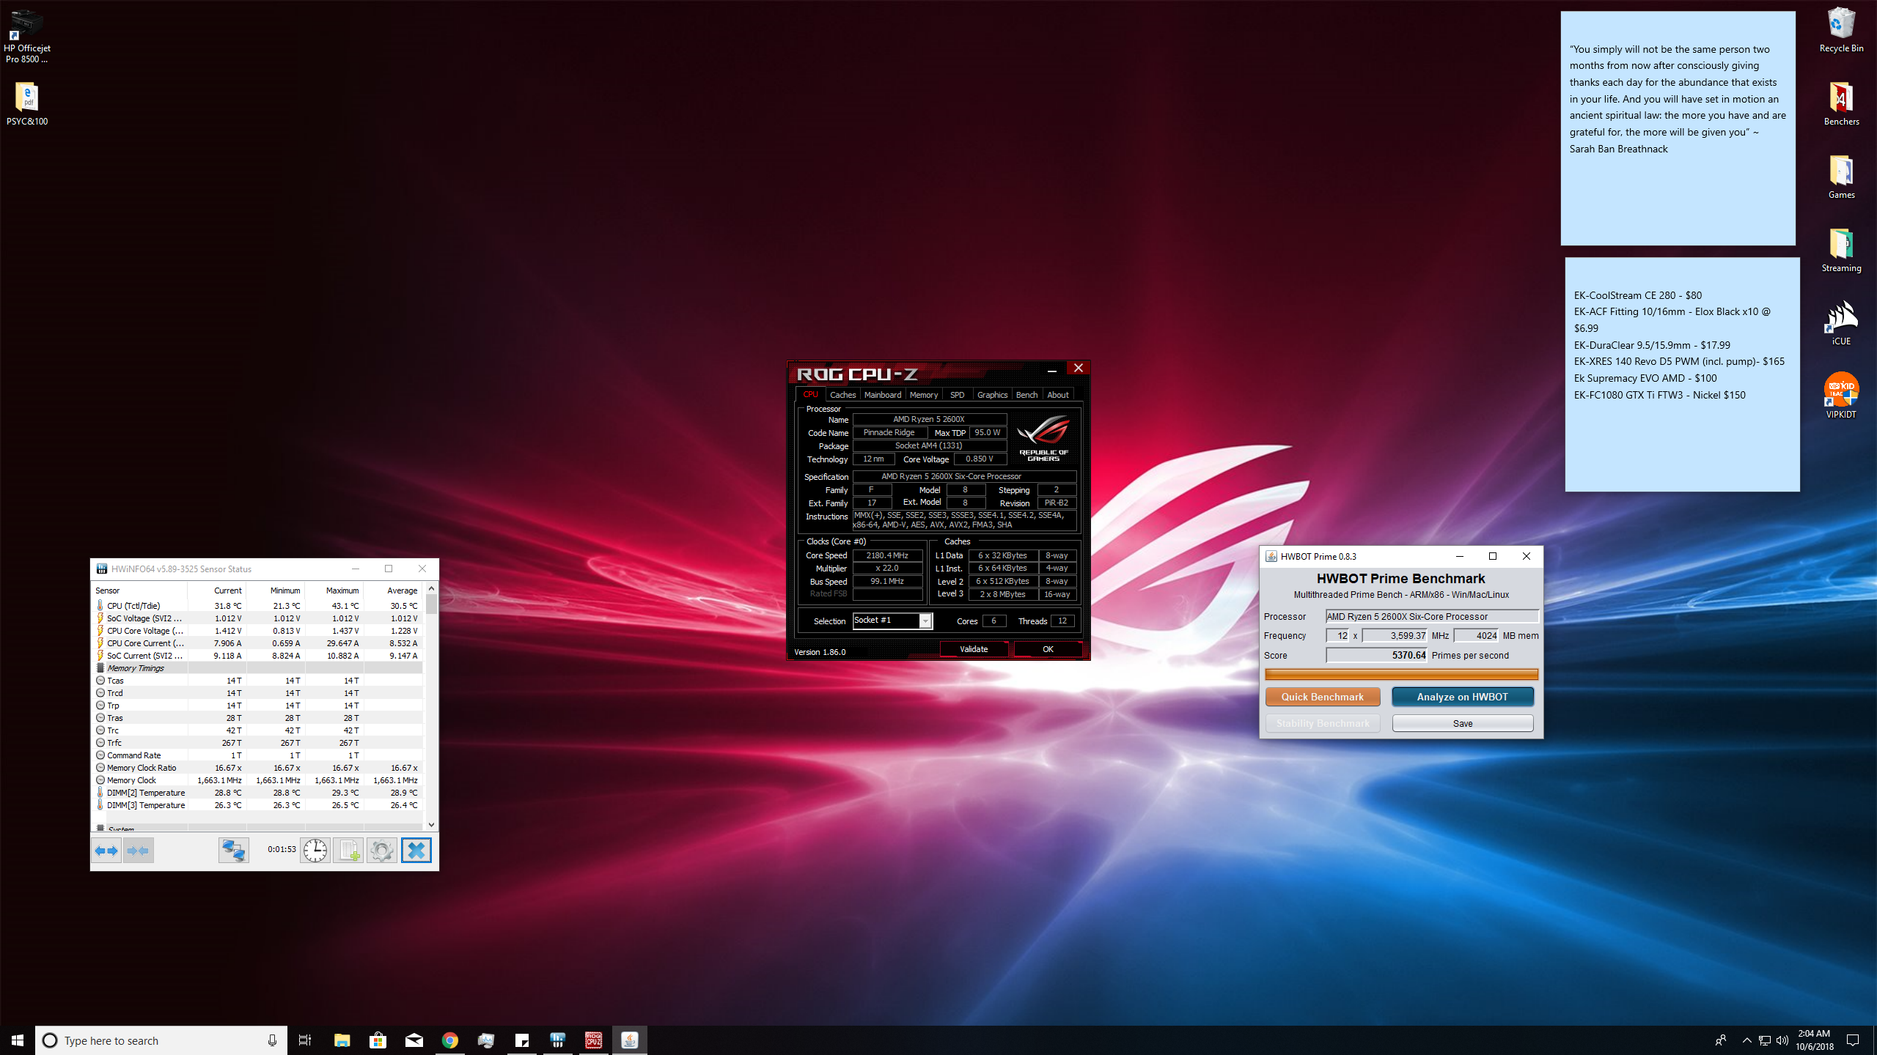1877x1055 pixels.
Task: Click Analyze on HWBOT button
Action: click(x=1462, y=697)
